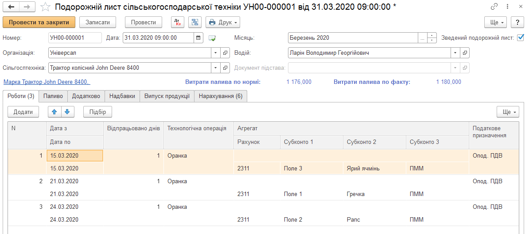Click Провести та закрити button
529x234 pixels.
click(x=39, y=23)
